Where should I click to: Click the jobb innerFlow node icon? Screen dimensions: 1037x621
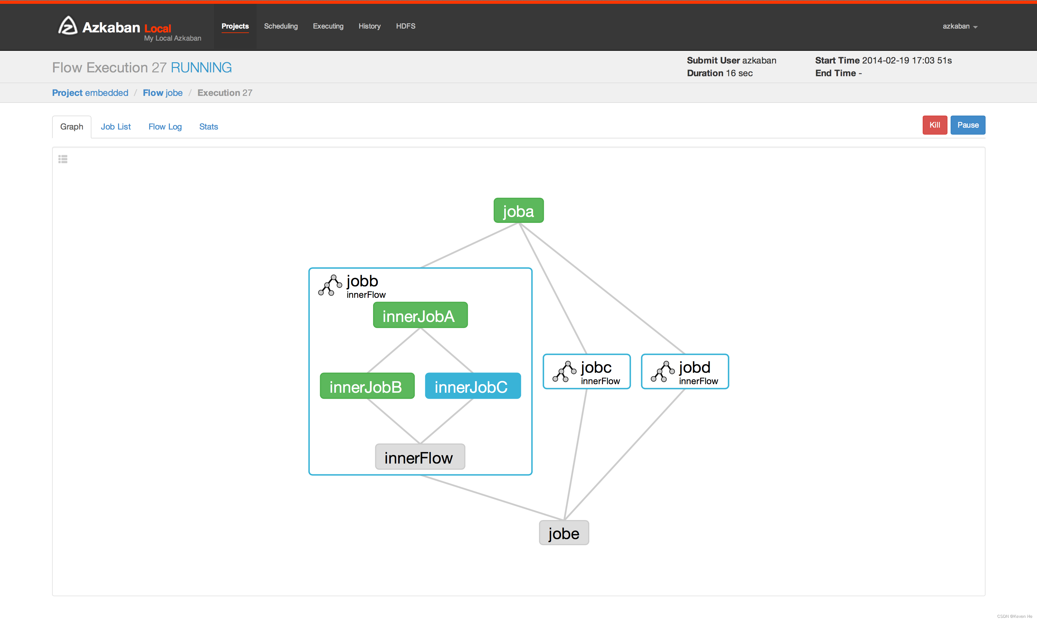click(x=331, y=284)
